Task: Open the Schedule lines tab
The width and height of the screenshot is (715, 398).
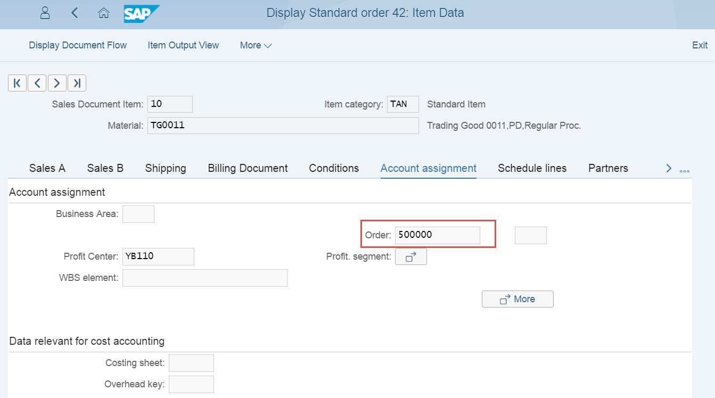Action: [x=532, y=168]
